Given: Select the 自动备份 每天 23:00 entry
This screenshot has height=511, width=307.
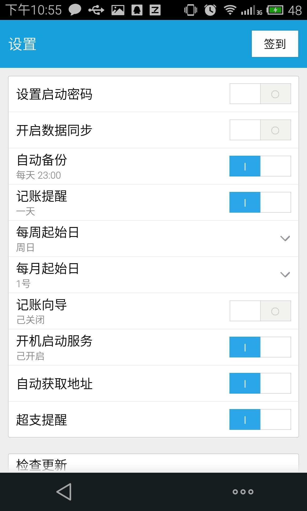Looking at the screenshot, I should (x=107, y=166).
